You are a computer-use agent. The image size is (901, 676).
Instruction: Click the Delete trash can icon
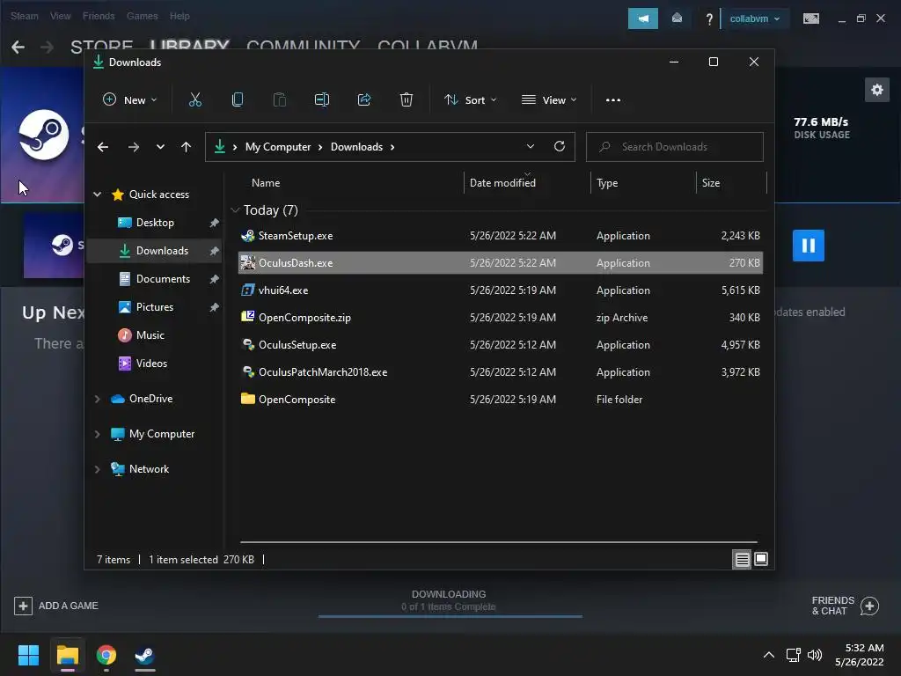(x=407, y=100)
